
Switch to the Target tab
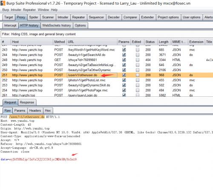click(x=9, y=17)
